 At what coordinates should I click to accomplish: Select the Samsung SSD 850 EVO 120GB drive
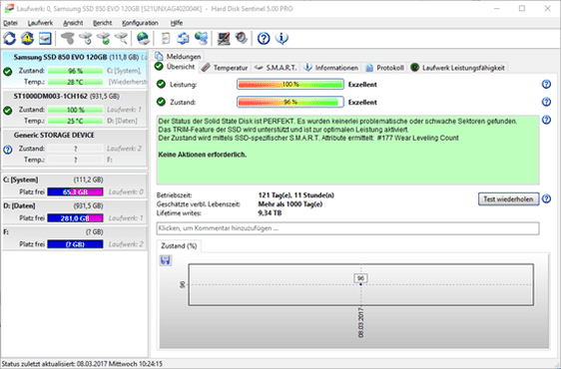(75, 70)
